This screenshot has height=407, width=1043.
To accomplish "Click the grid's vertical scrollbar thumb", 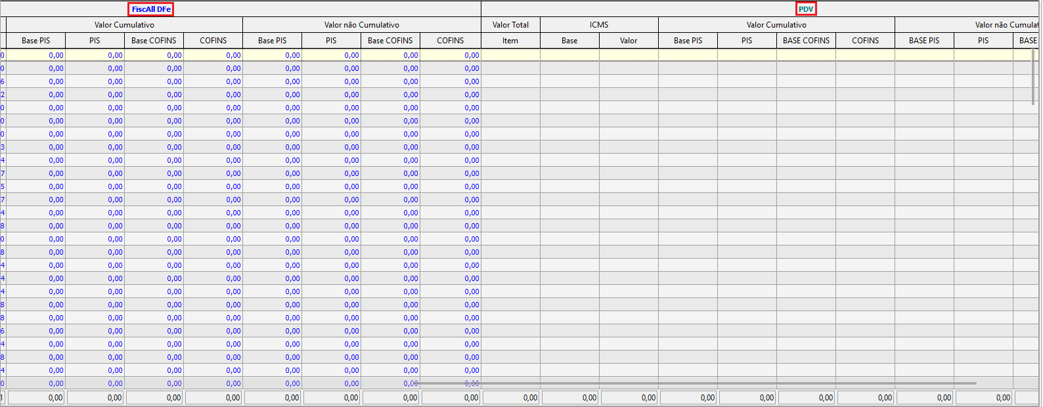I will 1033,76.
